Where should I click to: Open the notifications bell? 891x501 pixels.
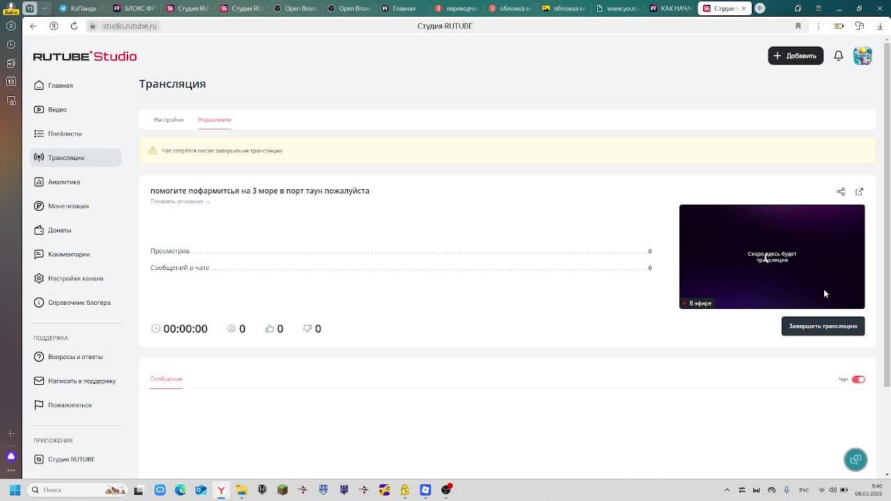click(839, 56)
